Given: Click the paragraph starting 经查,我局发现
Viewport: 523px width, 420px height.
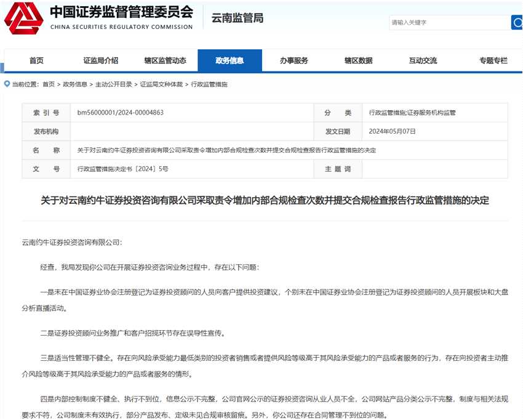Looking at the screenshot, I should tap(150, 267).
